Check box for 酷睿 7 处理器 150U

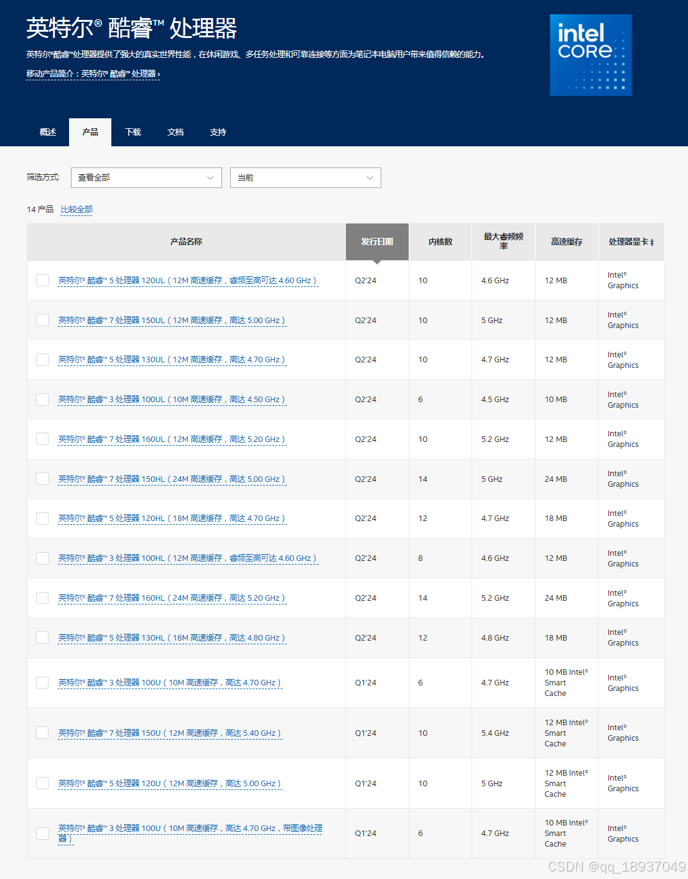(42, 733)
